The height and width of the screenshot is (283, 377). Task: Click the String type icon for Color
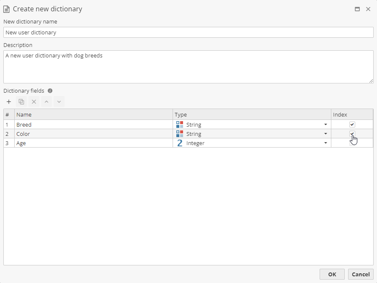[180, 133]
